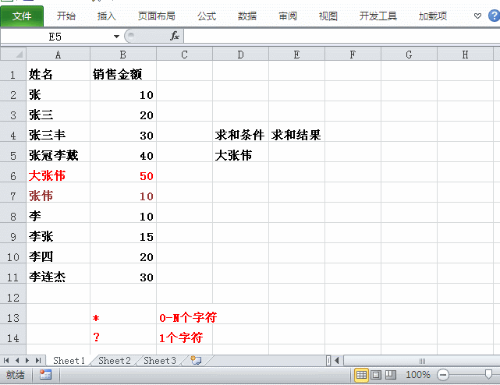Image resolution: width=500 pixels, height=385 pixels.
Task: Switch to Page Layout view icon
Action: [x=376, y=375]
